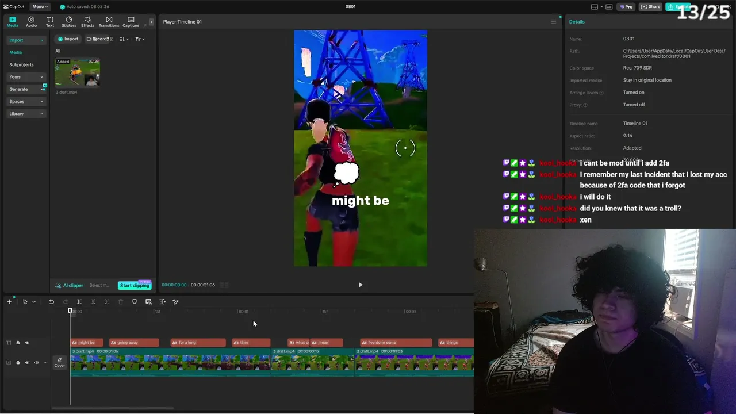Viewport: 736px width, 414px height.
Task: Open the layout options dropdown
Action: (x=597, y=7)
